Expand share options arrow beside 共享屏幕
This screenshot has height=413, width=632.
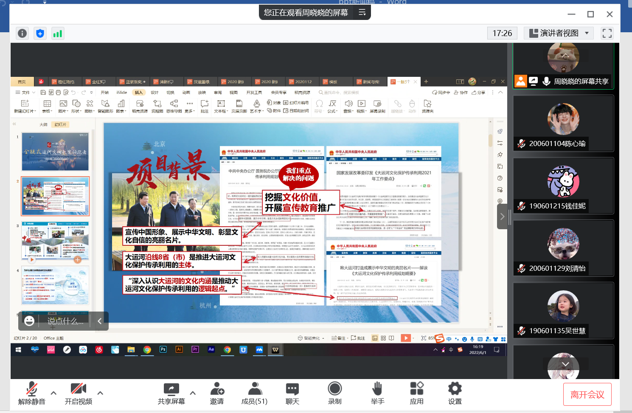coord(193,393)
